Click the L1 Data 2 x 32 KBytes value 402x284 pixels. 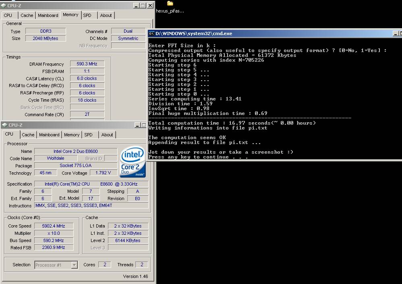click(x=128, y=226)
